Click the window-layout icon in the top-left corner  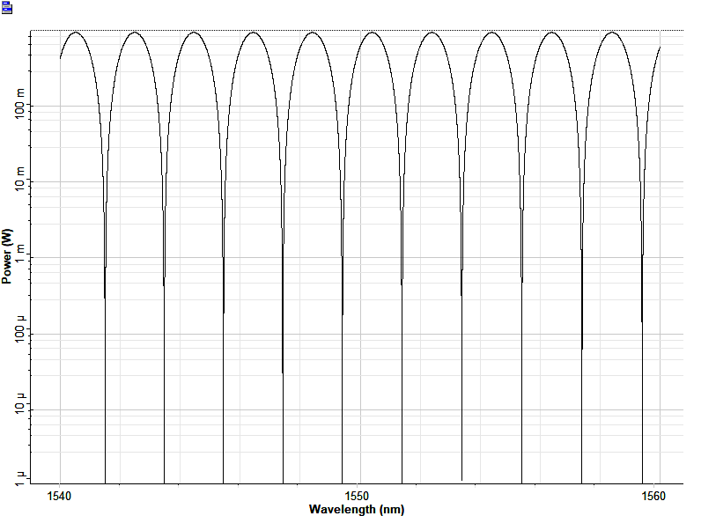click(x=8, y=8)
